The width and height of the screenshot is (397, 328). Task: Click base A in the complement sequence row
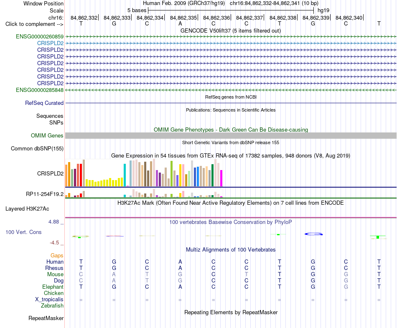pos(180,24)
